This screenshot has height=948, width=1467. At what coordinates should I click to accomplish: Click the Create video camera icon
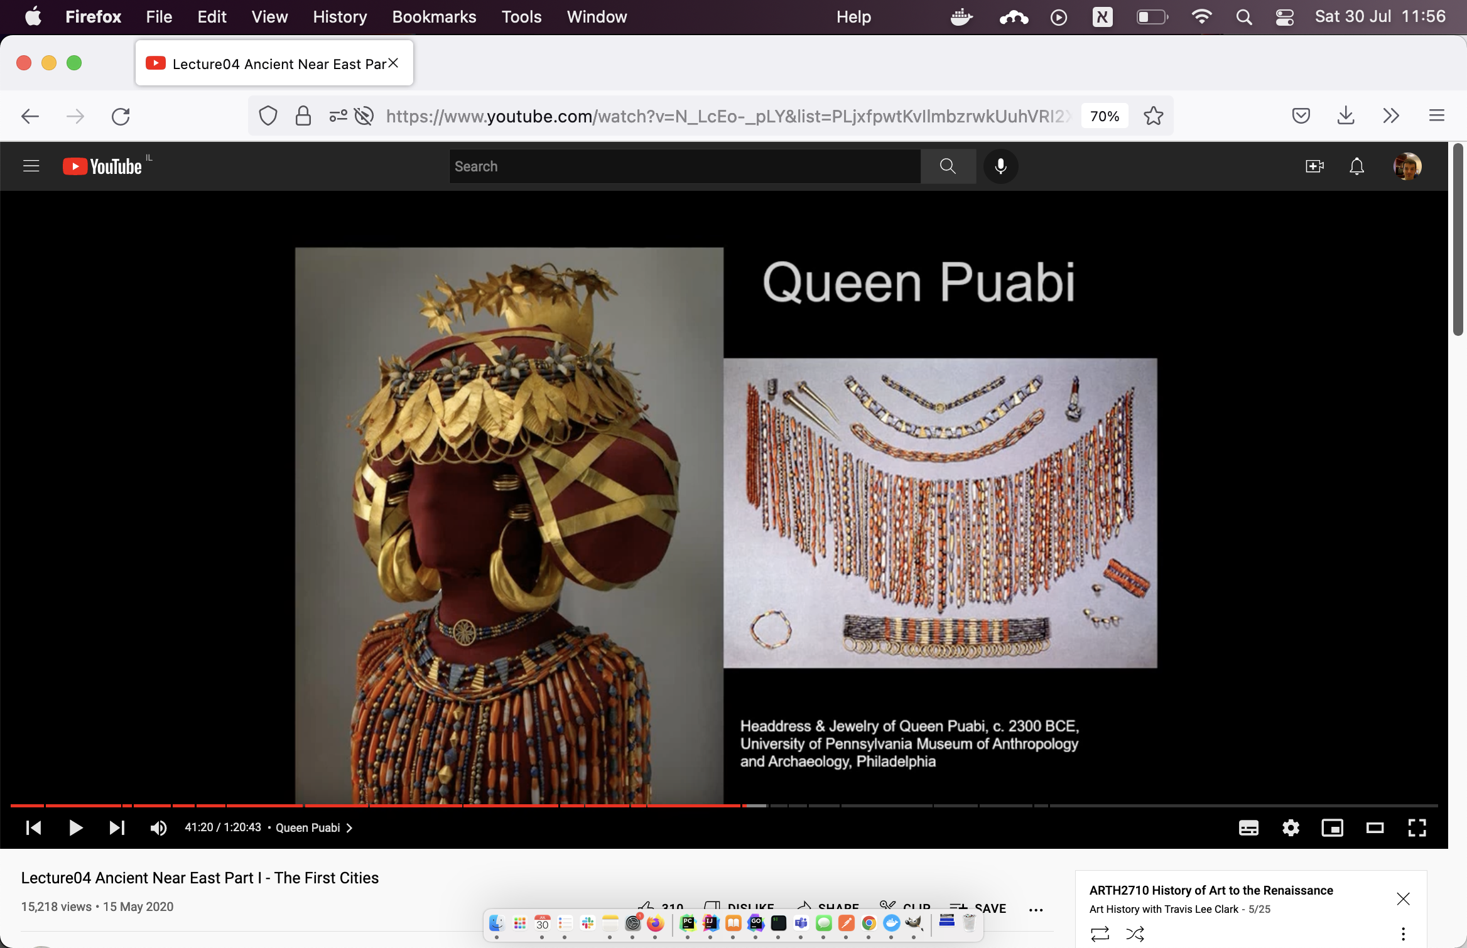pos(1314,166)
